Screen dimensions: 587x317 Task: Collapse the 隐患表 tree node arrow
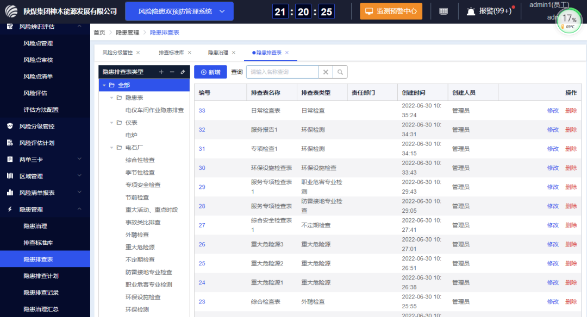111,98
